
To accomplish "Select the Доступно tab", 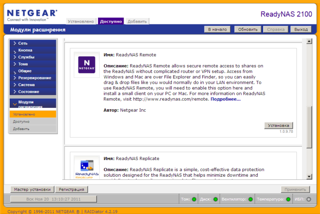I will [x=111, y=21].
